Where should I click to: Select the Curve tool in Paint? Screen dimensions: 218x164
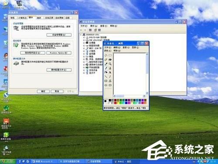click(110, 77)
